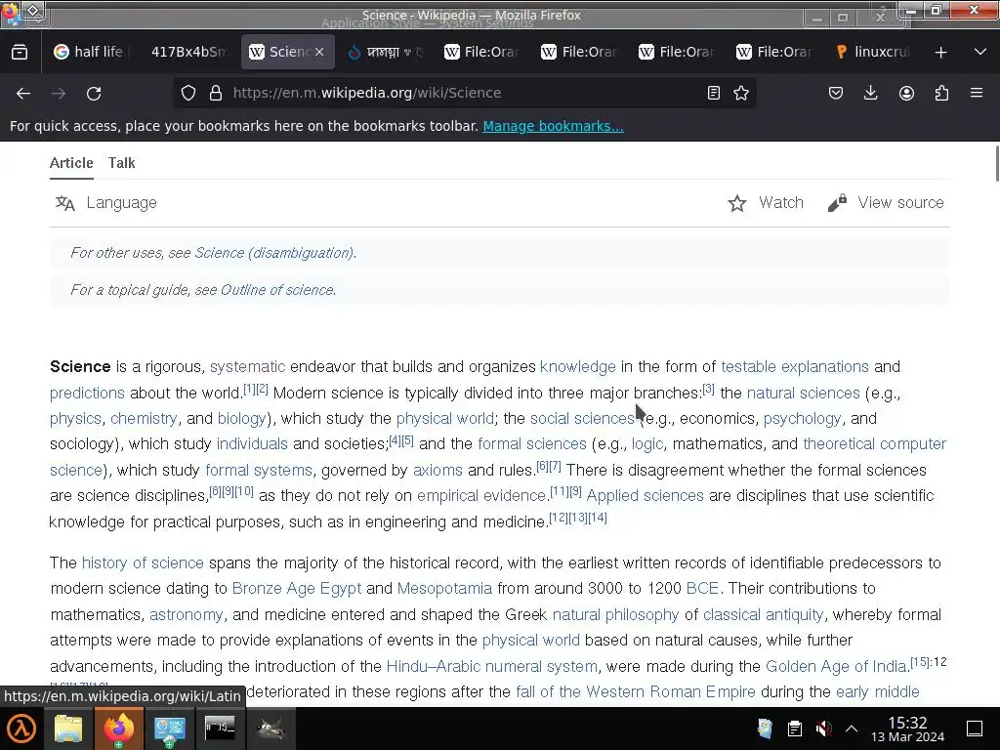Open the Mesopotamia link
Viewport: 1000px width, 750px height.
click(444, 588)
